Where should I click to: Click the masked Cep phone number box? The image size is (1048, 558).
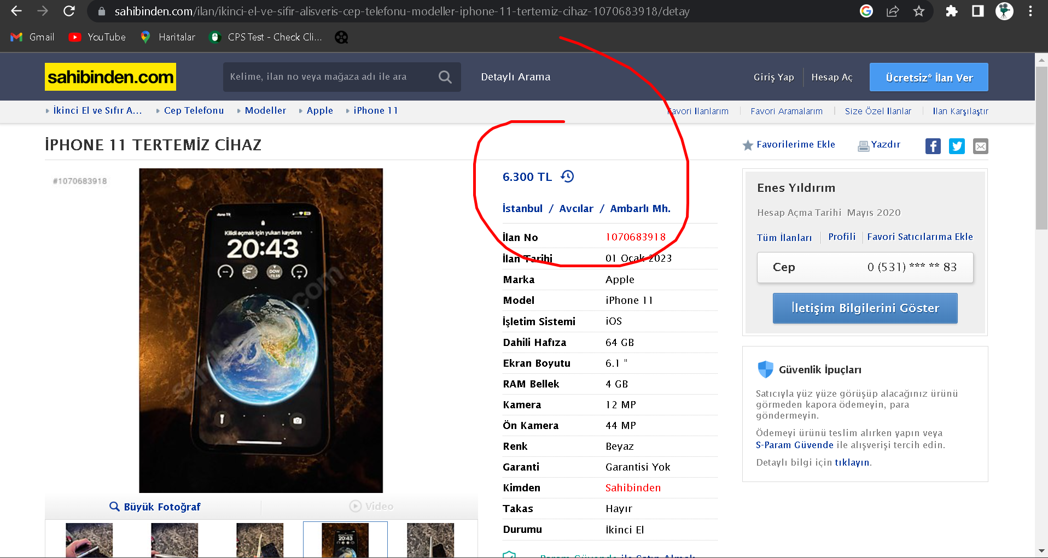(865, 267)
